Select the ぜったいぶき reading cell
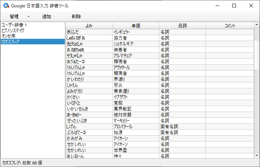This screenshot has height=167, width=260. pos(89,121)
